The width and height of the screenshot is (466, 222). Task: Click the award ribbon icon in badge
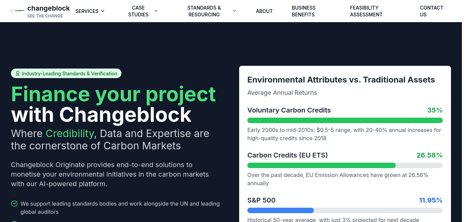click(18, 73)
